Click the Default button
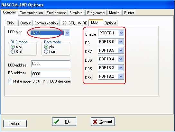The height and width of the screenshot is (132, 175). point(15,123)
